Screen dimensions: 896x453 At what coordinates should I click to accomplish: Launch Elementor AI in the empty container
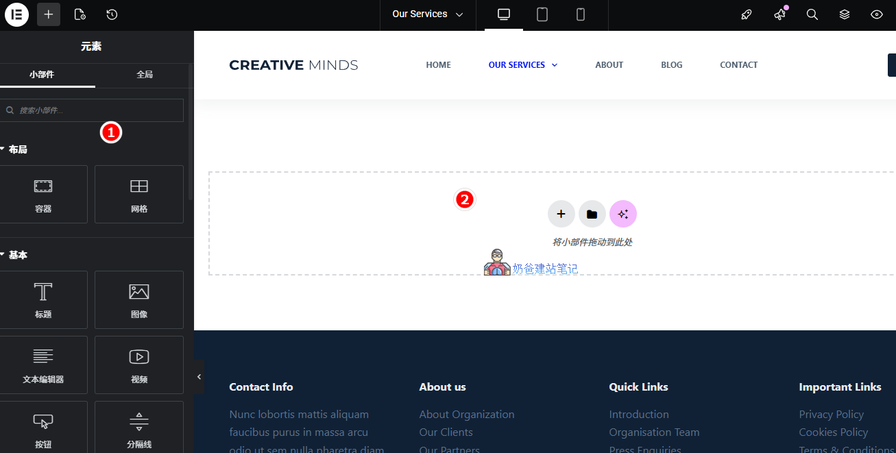click(623, 214)
